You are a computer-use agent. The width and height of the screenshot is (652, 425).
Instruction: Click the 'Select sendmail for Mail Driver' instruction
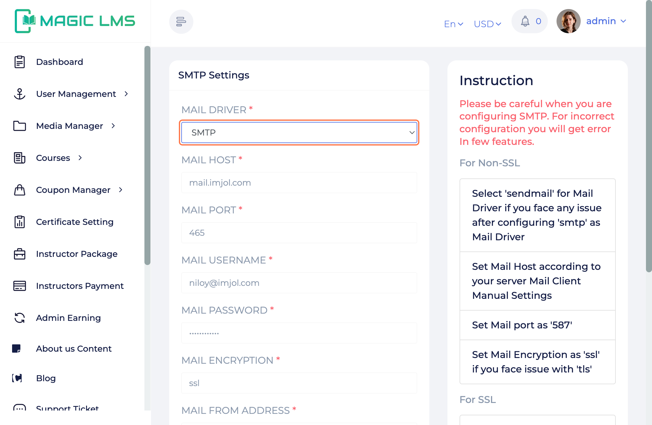click(x=537, y=215)
